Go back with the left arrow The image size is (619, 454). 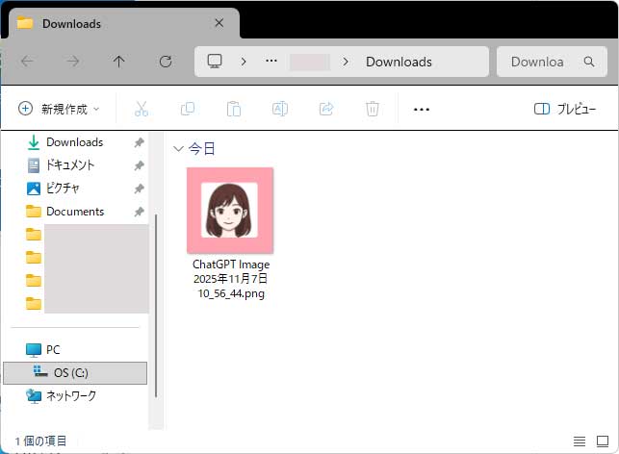pyautogui.click(x=27, y=62)
